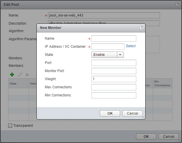Image resolution: width=182 pixels, height=143 pixels.
Task: Click OK button of Edit Pool dialog
Action: tap(146, 137)
